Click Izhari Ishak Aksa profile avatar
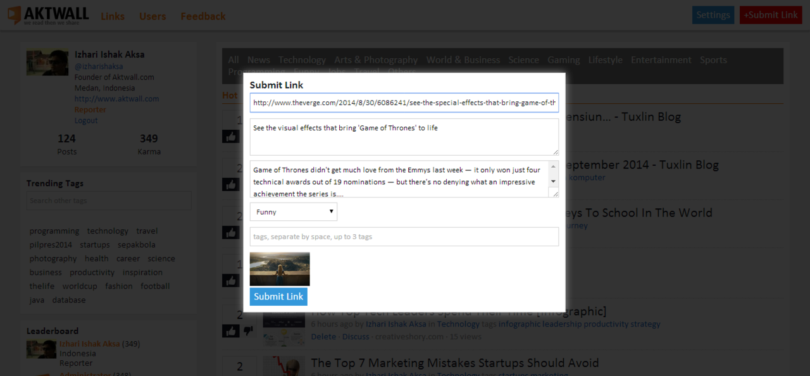The width and height of the screenshot is (810, 376). click(x=47, y=63)
